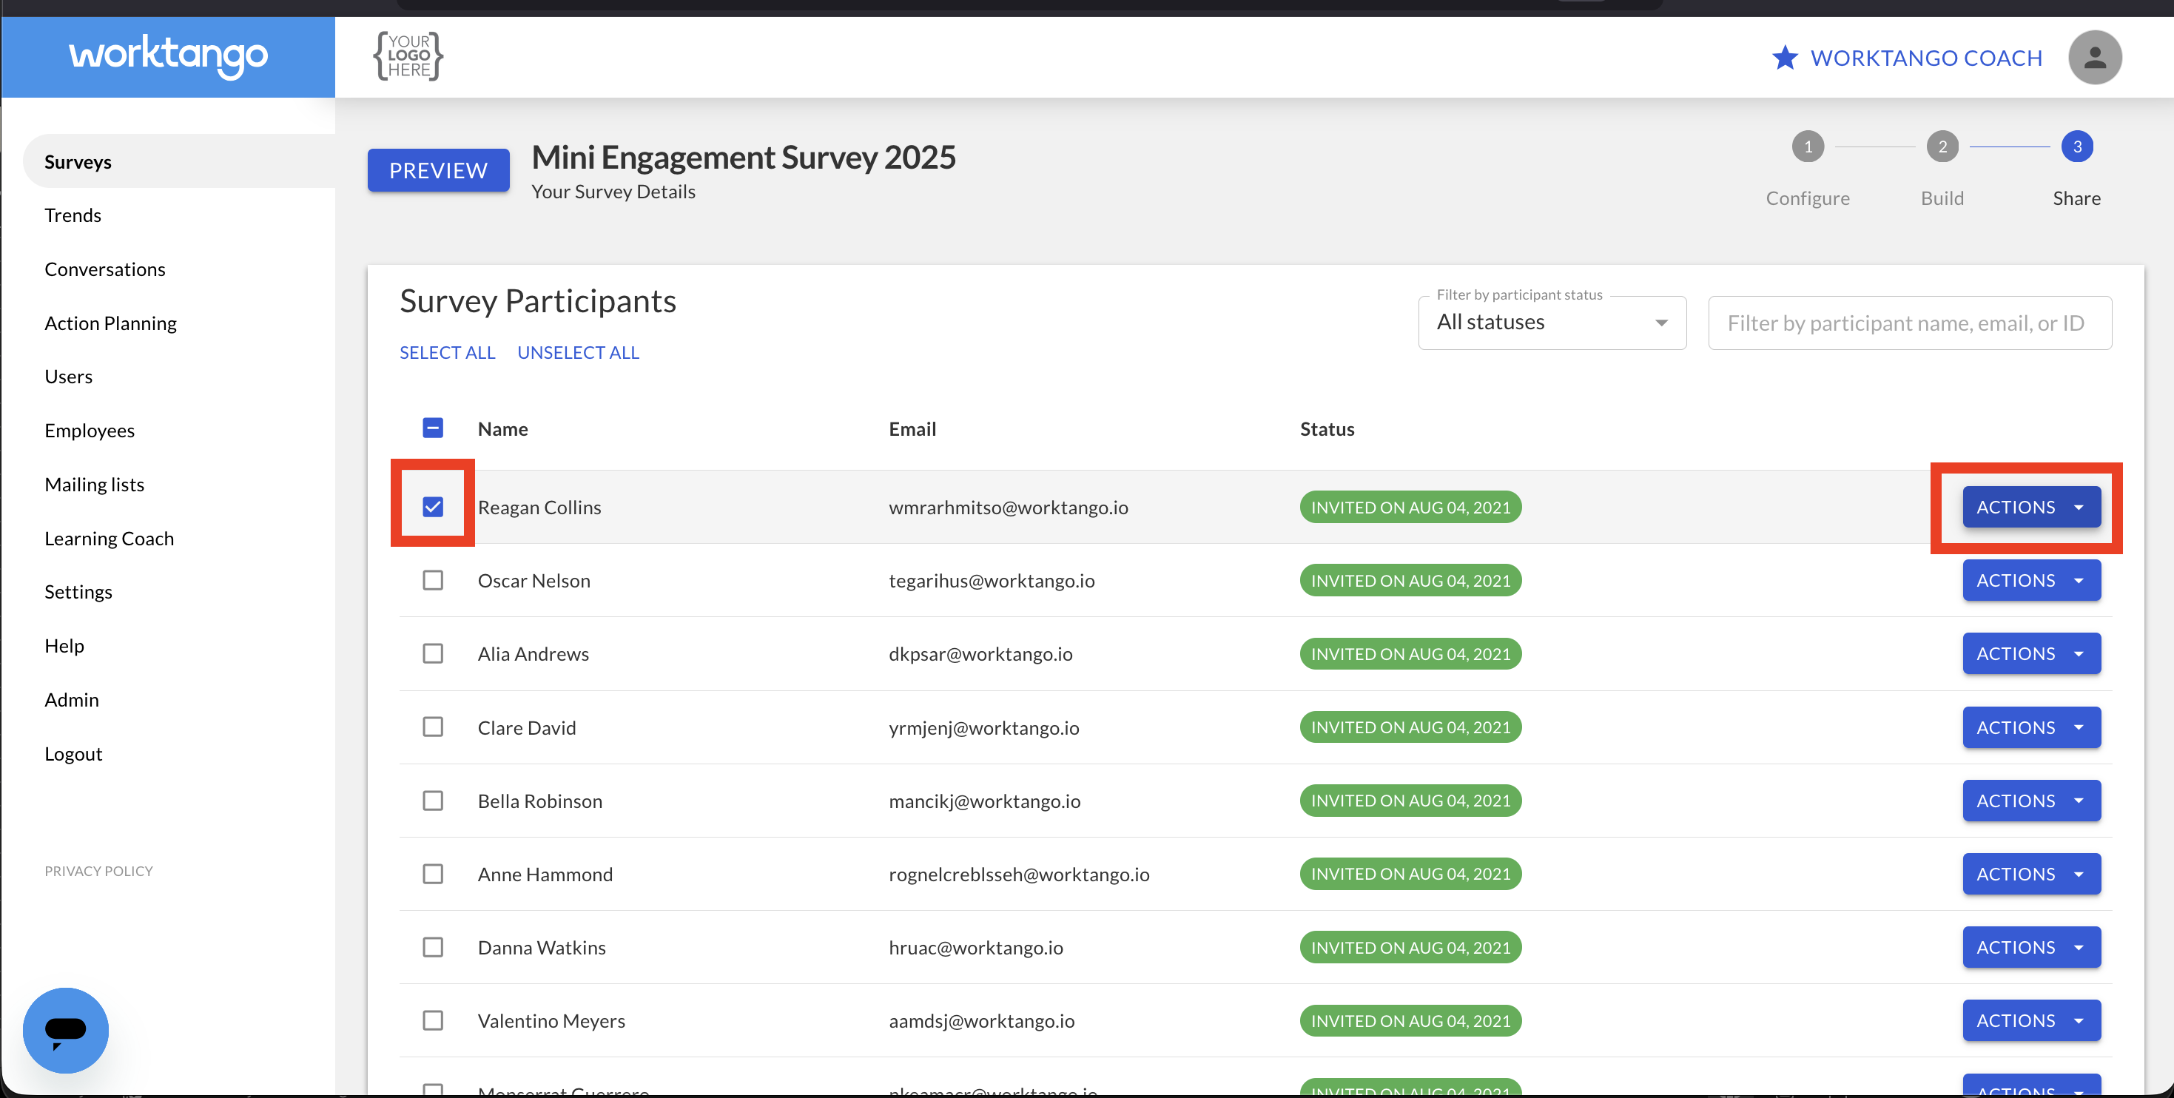The width and height of the screenshot is (2174, 1098).
Task: Tick the Valentino Meyers checkbox
Action: (x=433, y=1020)
